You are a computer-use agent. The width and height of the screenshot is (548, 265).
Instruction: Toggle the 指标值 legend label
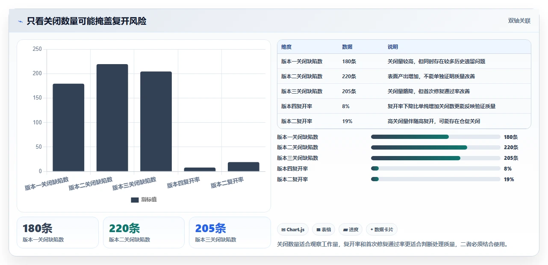coord(149,200)
